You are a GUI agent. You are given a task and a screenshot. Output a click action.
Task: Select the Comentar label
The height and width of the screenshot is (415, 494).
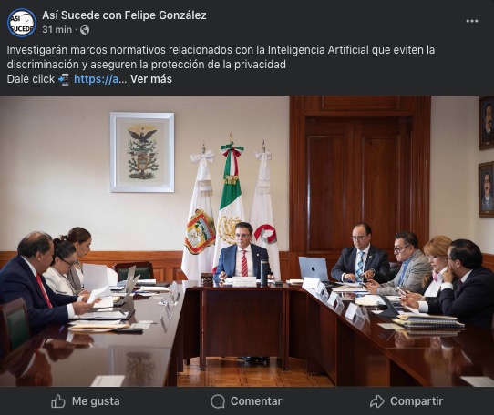pyautogui.click(x=256, y=401)
